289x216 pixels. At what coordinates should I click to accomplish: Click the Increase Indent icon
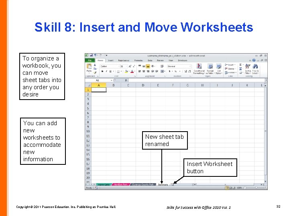157,71
